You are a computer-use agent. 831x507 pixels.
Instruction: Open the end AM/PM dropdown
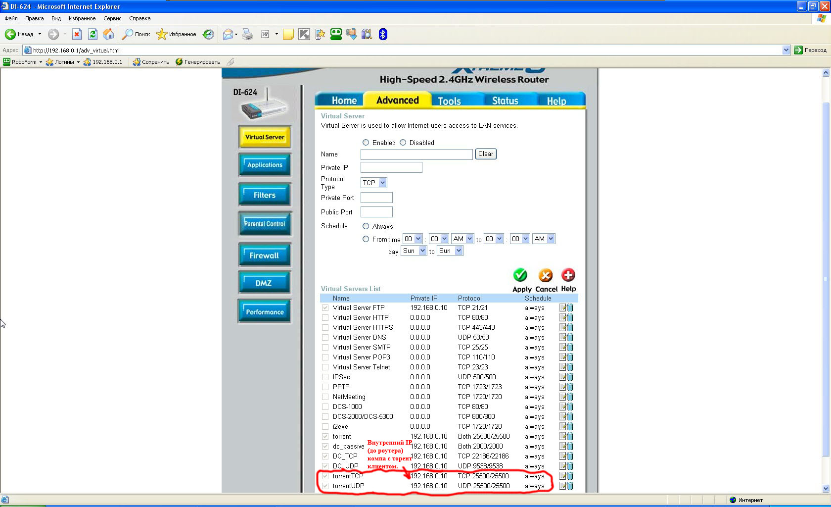pos(544,239)
